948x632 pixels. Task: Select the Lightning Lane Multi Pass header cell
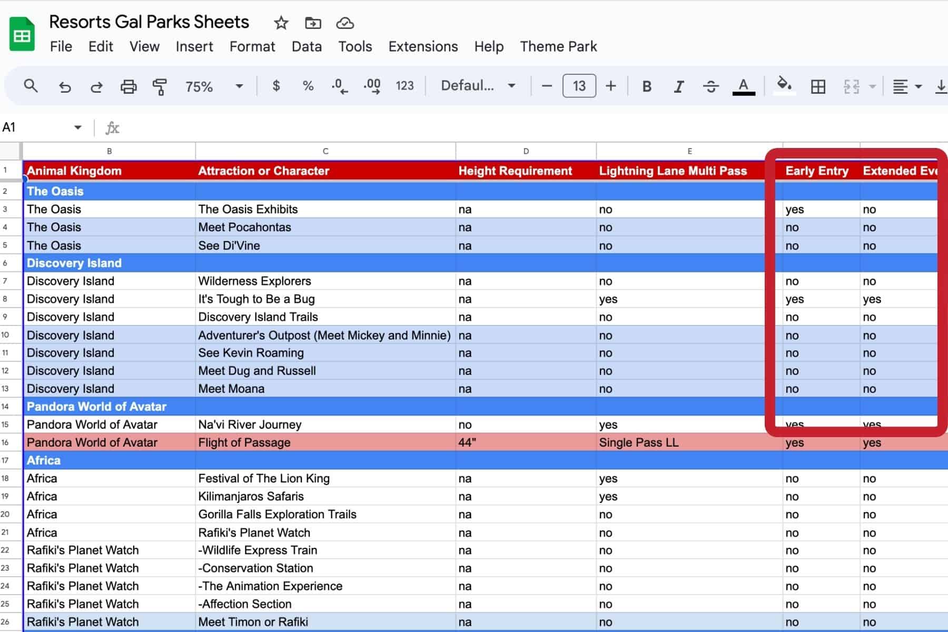(689, 171)
